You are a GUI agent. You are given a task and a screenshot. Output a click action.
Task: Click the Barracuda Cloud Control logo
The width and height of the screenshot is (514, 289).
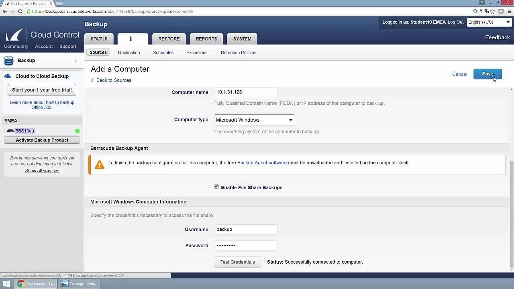pyautogui.click(x=42, y=35)
